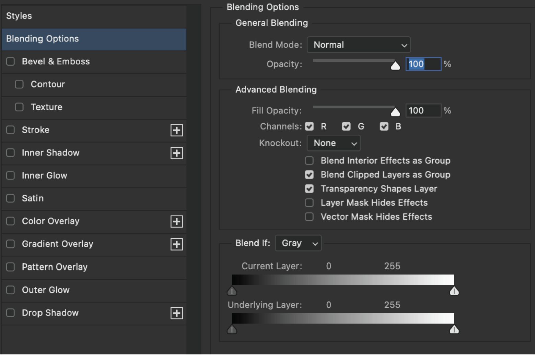Open the Pattern Overlay settings row
This screenshot has height=355, width=537.
94,267
